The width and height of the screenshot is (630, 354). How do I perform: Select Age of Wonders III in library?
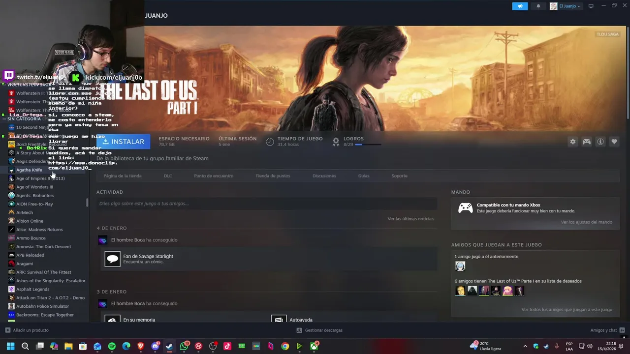[34, 187]
